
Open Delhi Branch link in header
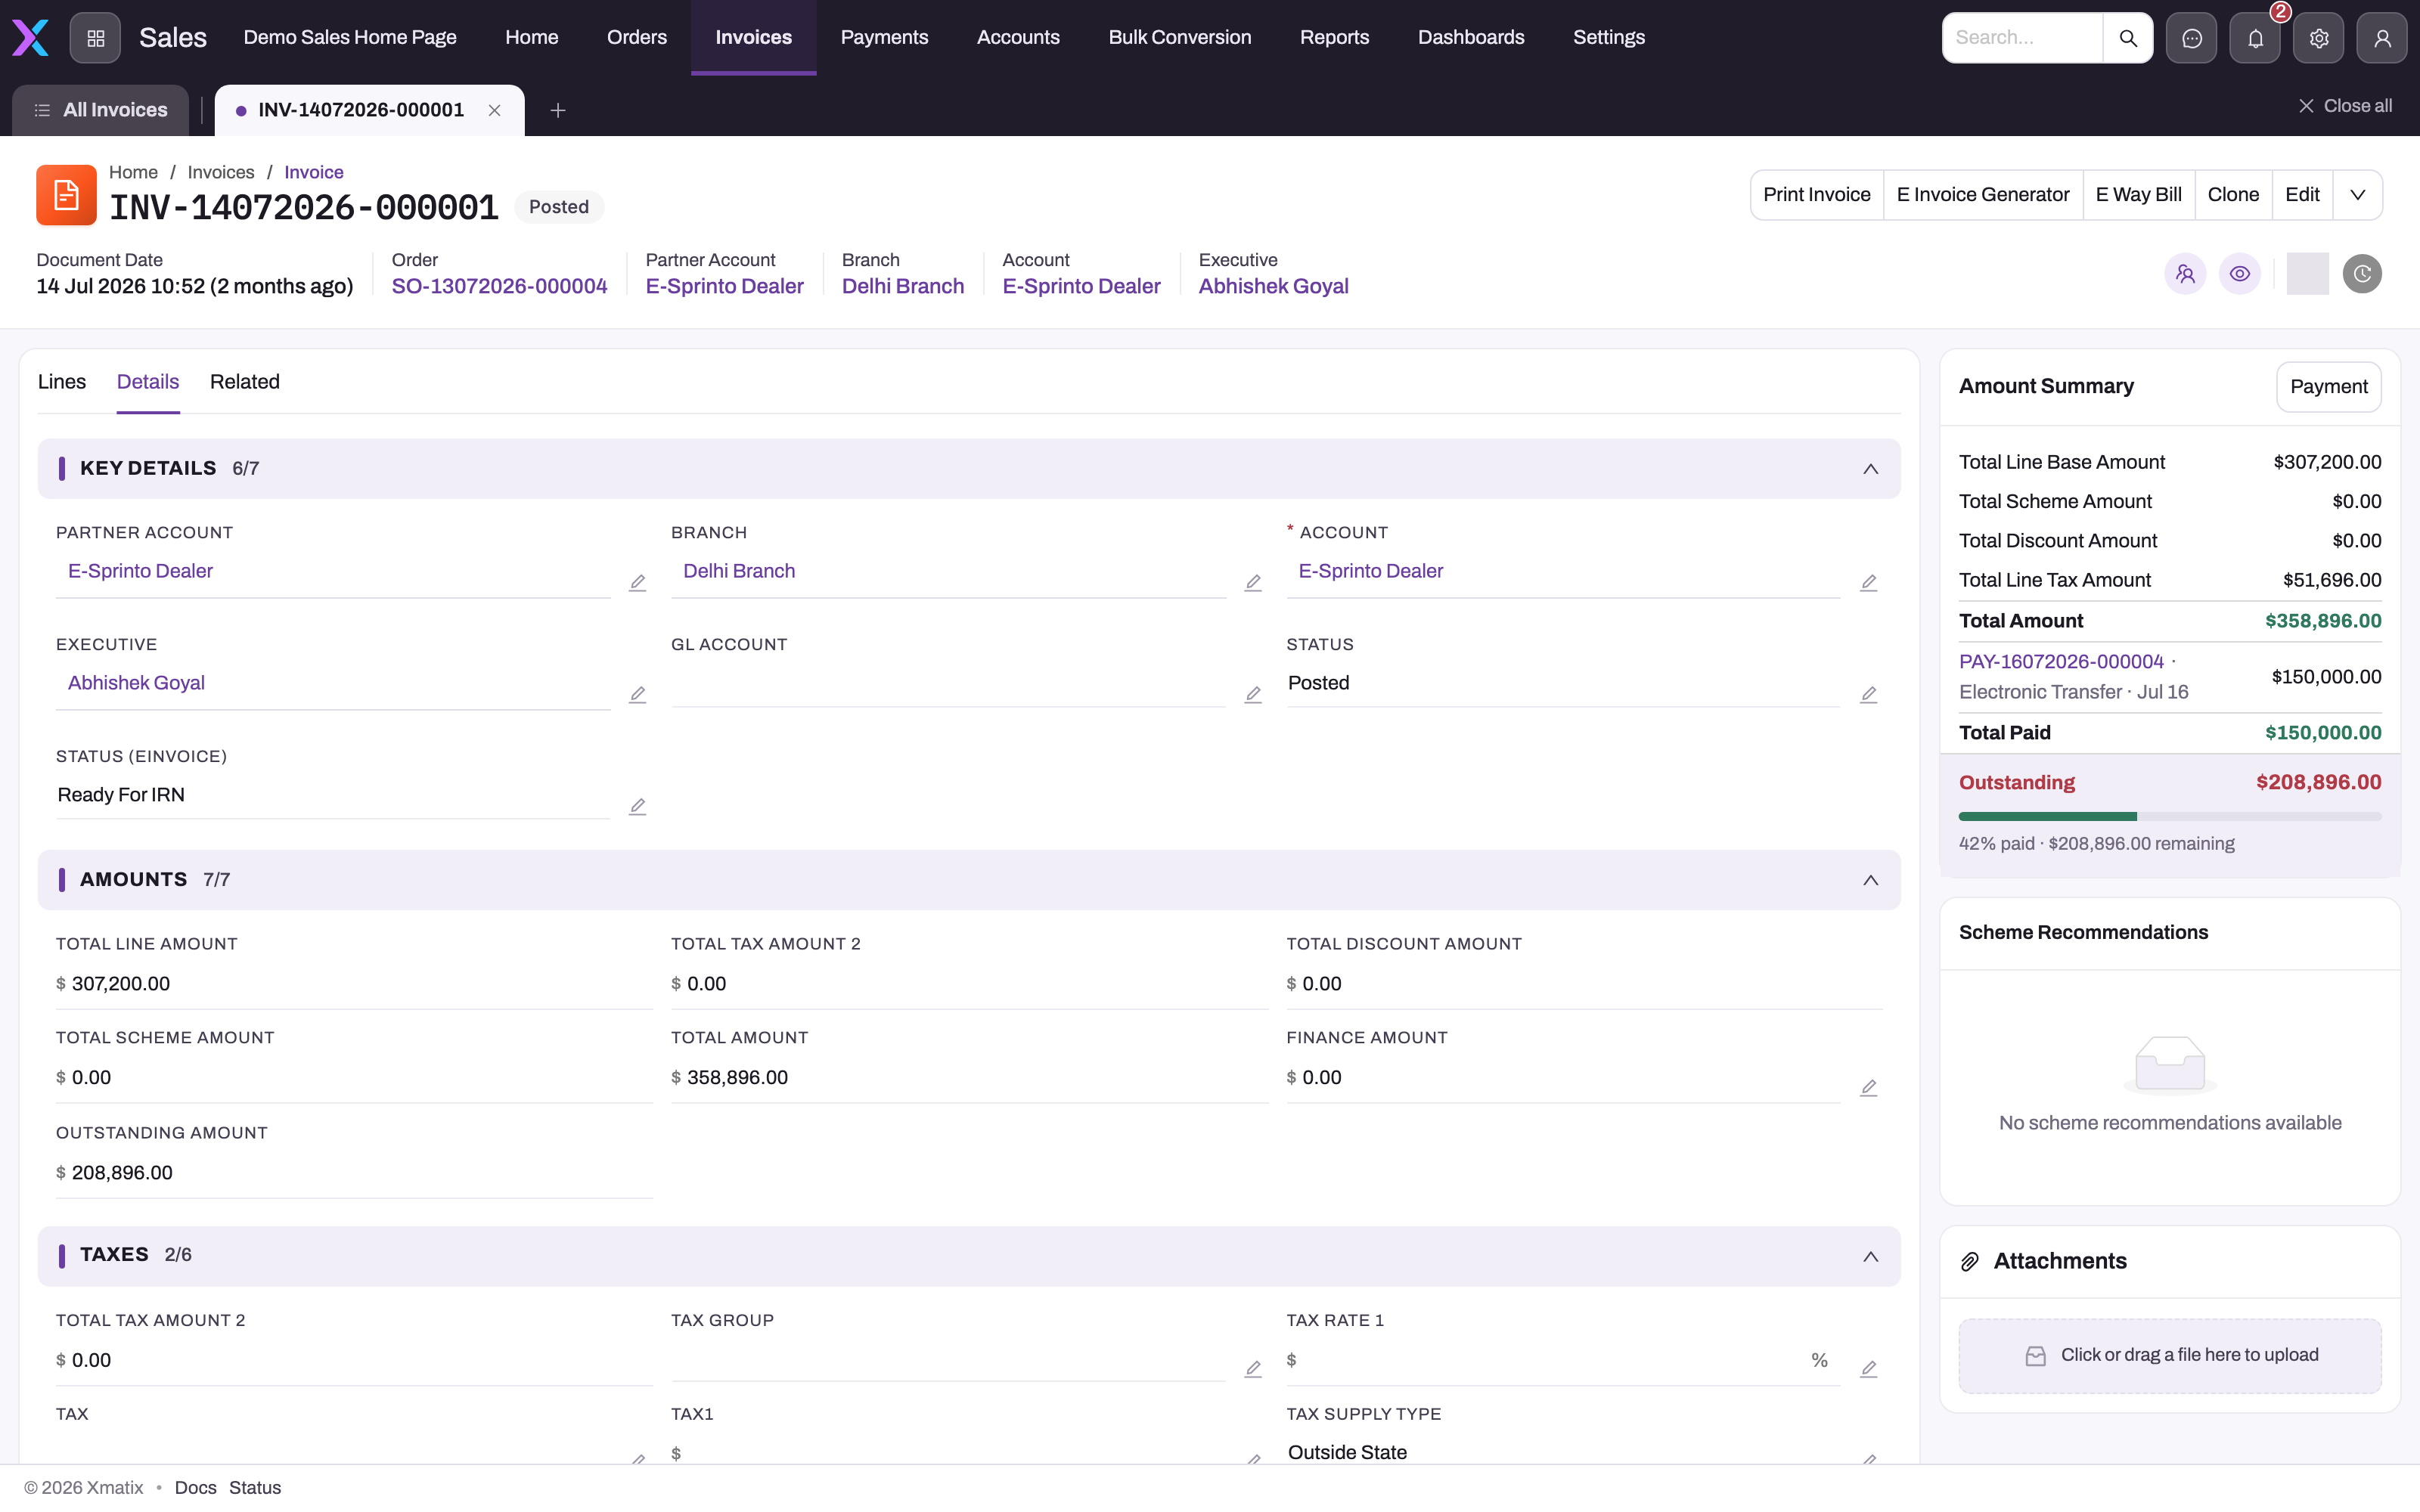pos(902,287)
